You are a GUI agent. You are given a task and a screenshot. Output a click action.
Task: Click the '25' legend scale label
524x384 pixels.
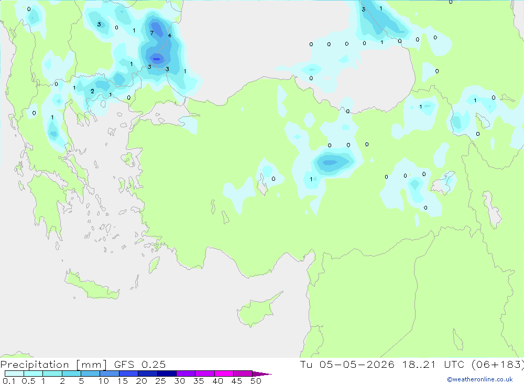tap(160, 381)
